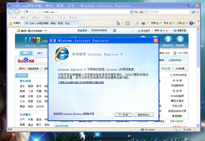205x141 pixels.
Task: Click the 设为主页 link
Action: pos(144,31)
